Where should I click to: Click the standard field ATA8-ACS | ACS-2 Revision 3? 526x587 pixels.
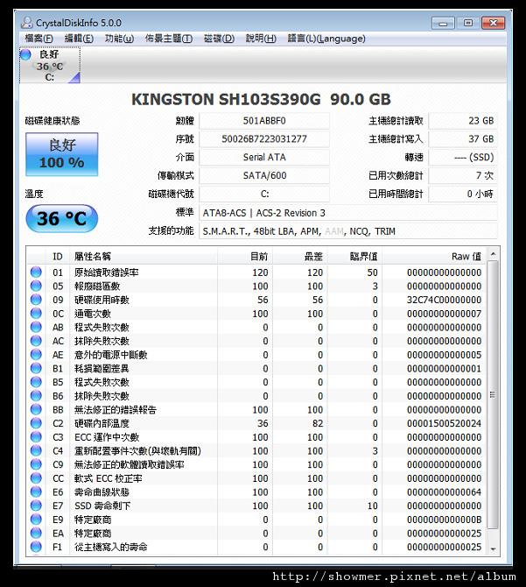(348, 213)
